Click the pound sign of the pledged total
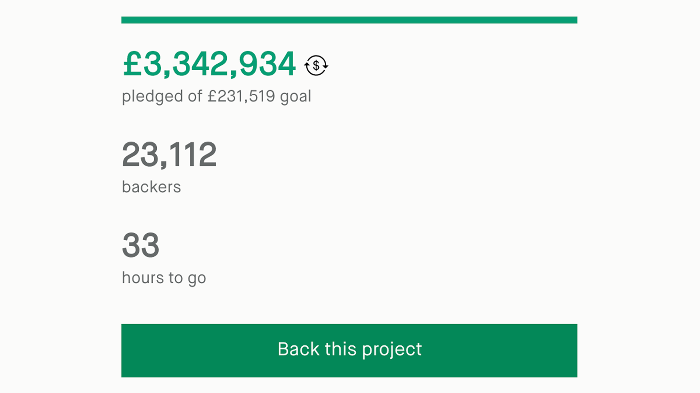Screen dimensions: 700x393 132,64
